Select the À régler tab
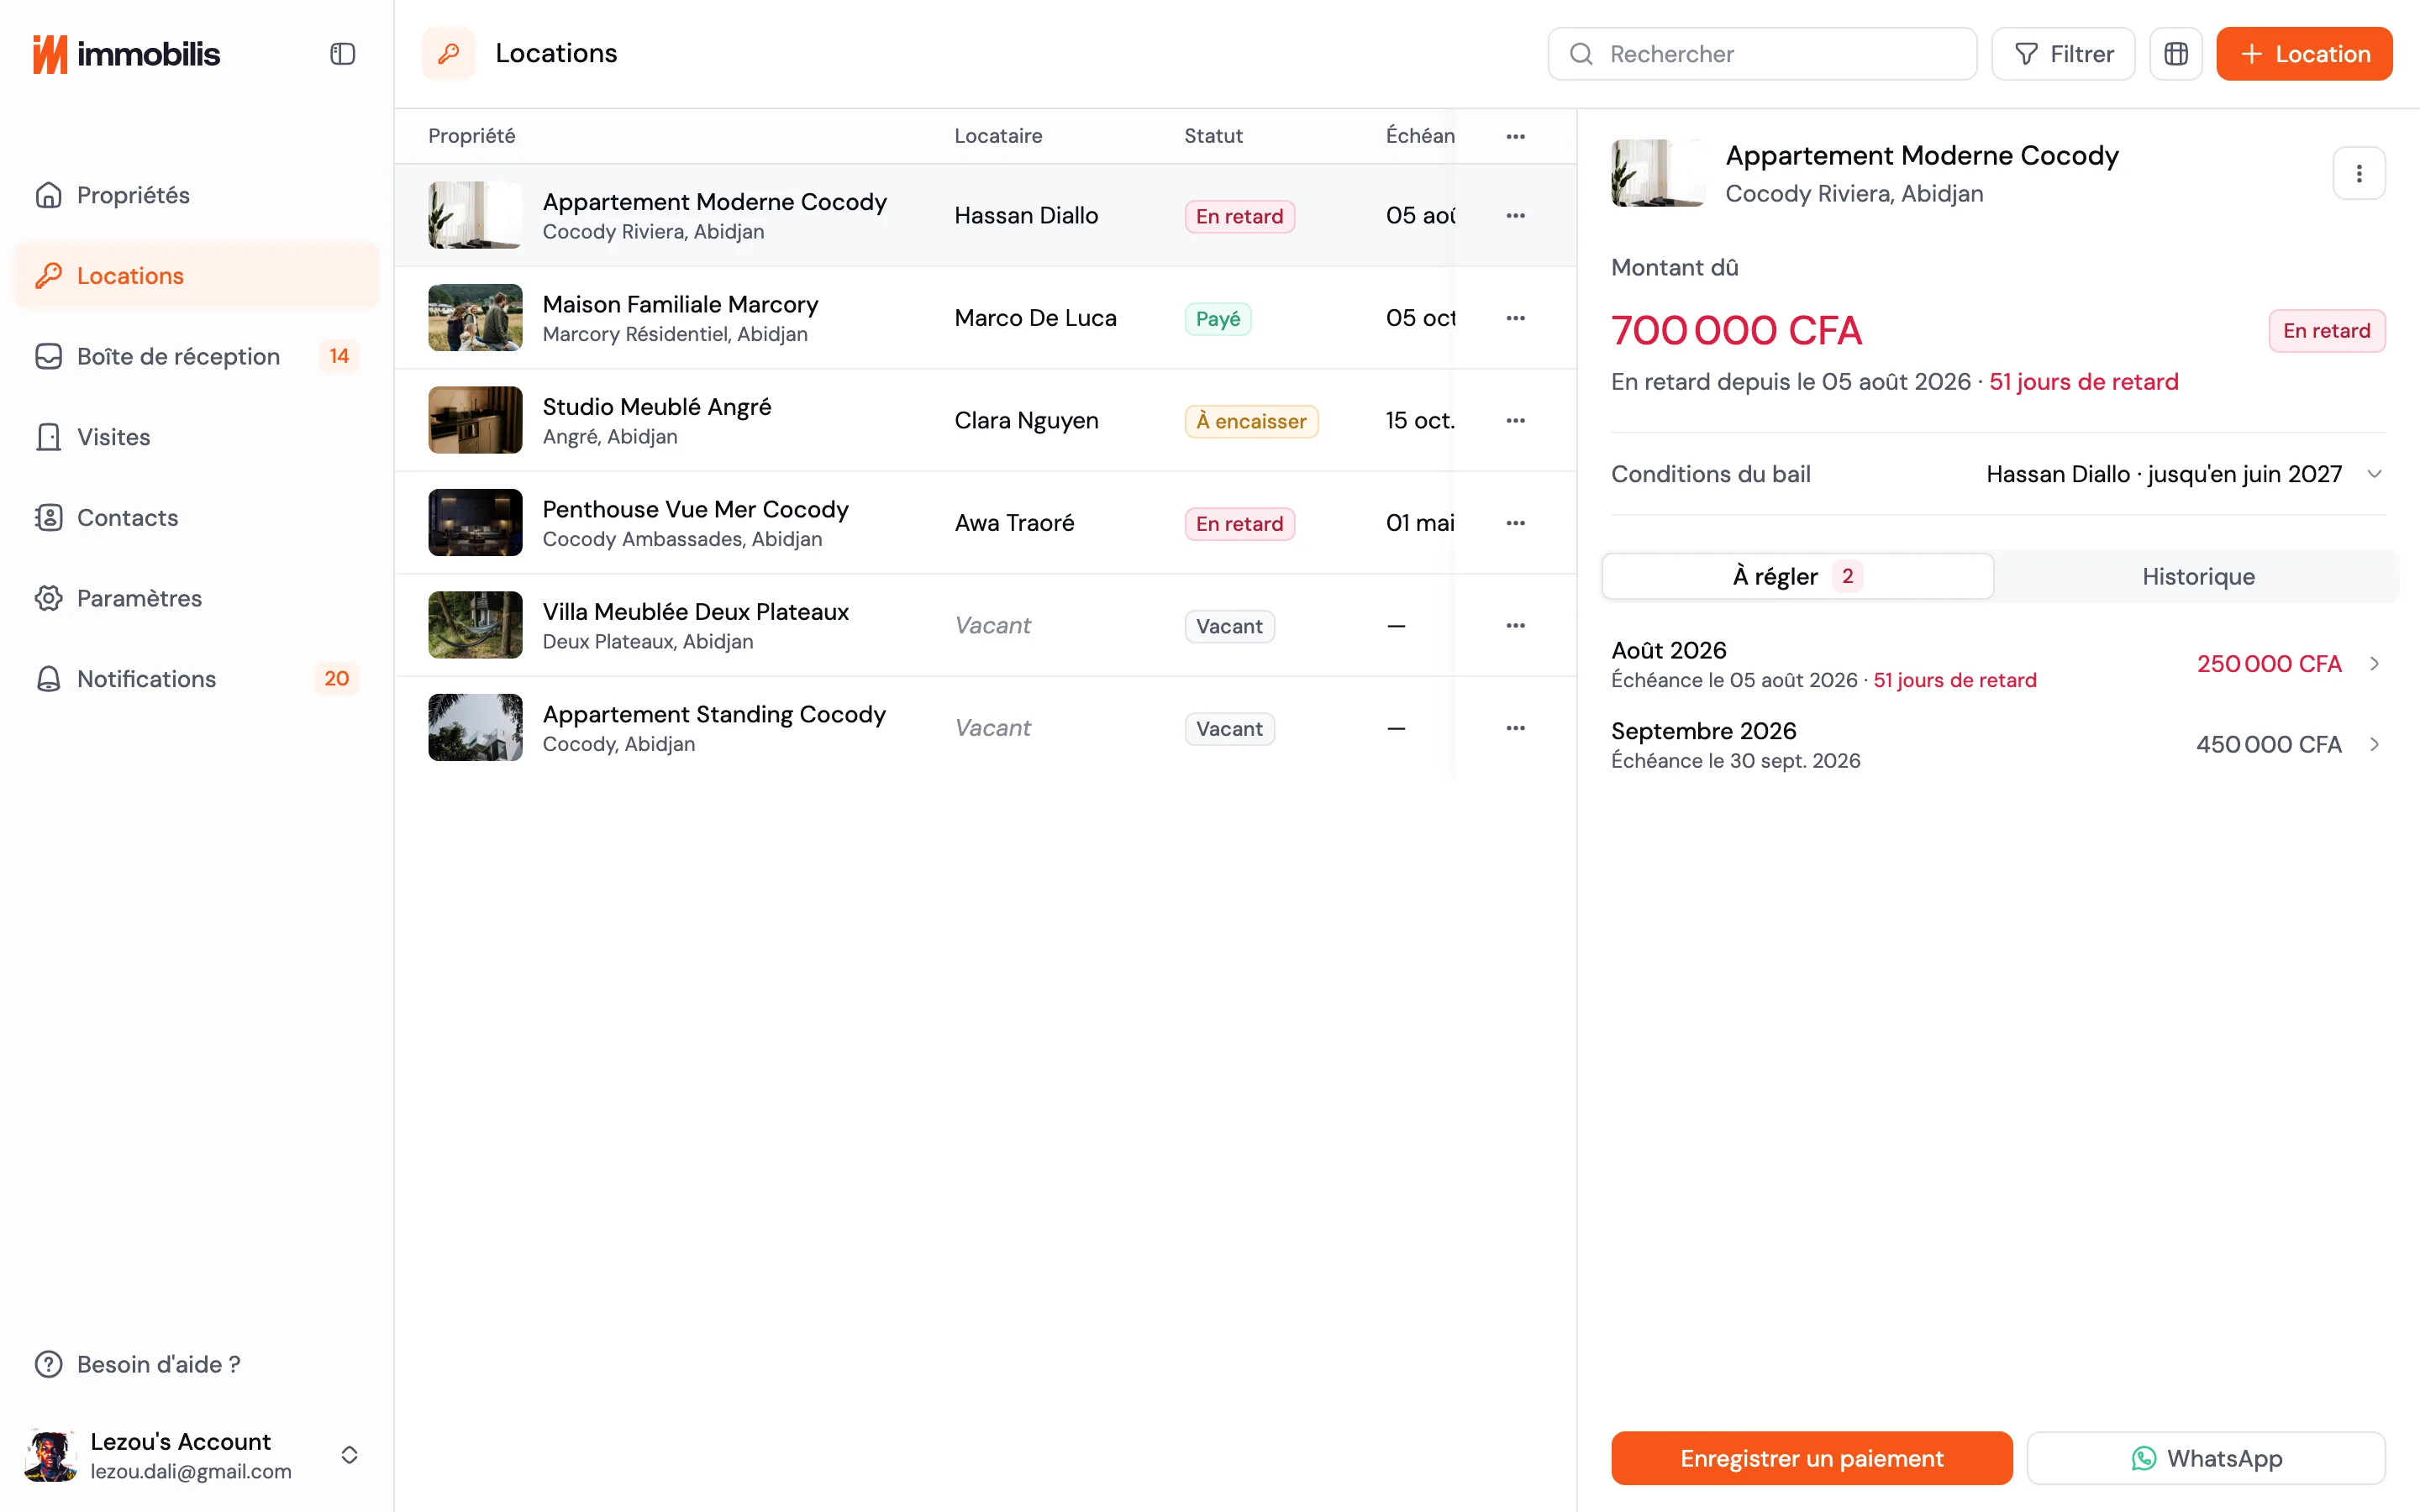 click(1797, 576)
